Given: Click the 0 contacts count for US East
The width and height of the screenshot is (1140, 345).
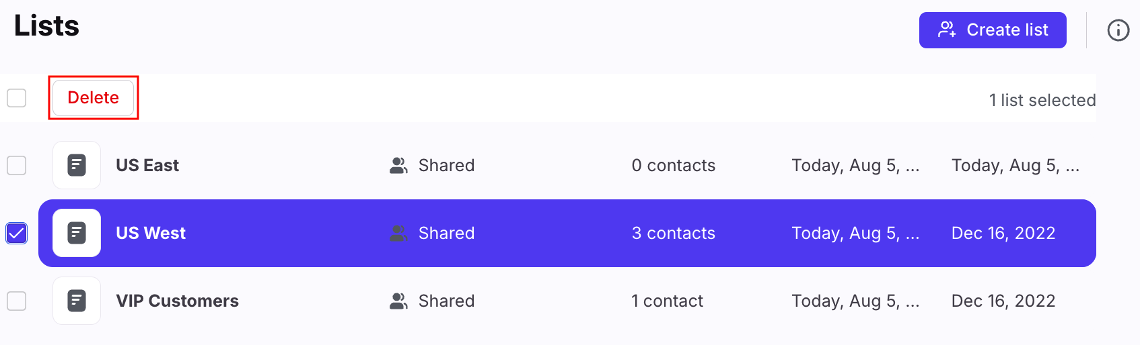Looking at the screenshot, I should [x=673, y=165].
